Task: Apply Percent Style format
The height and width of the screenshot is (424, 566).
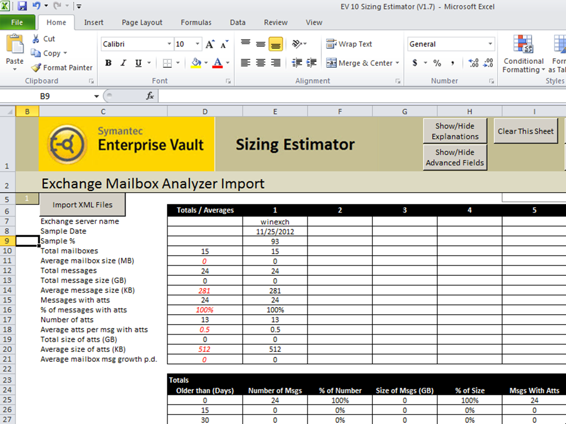Action: click(x=437, y=63)
